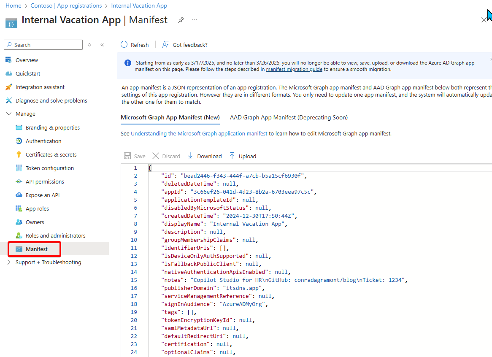The image size is (492, 357).
Task: Click the Token configuration bars icon
Action: point(19,168)
